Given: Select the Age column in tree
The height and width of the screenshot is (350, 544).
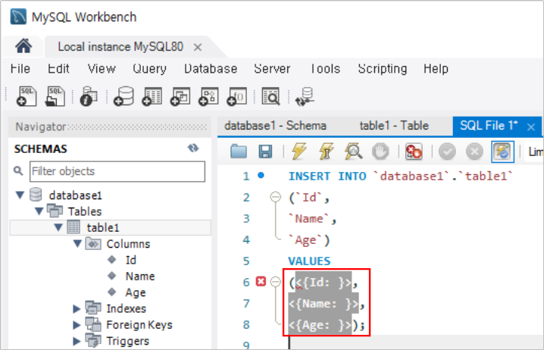Looking at the screenshot, I should [136, 292].
